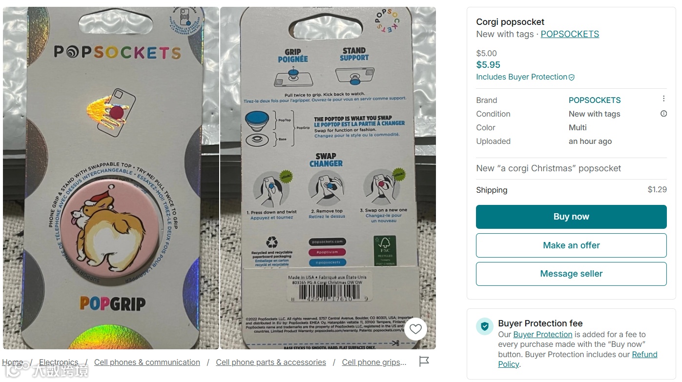682x382 pixels.
Task: Open Cell phone grips breadcrumb
Action: 374,362
